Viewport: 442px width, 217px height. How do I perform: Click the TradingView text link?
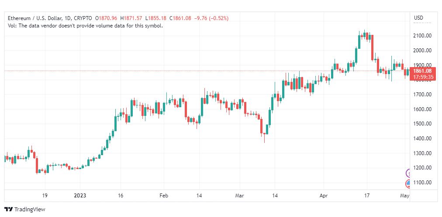30,210
